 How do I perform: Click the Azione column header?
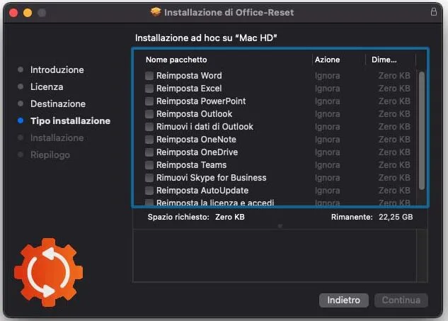pos(328,60)
